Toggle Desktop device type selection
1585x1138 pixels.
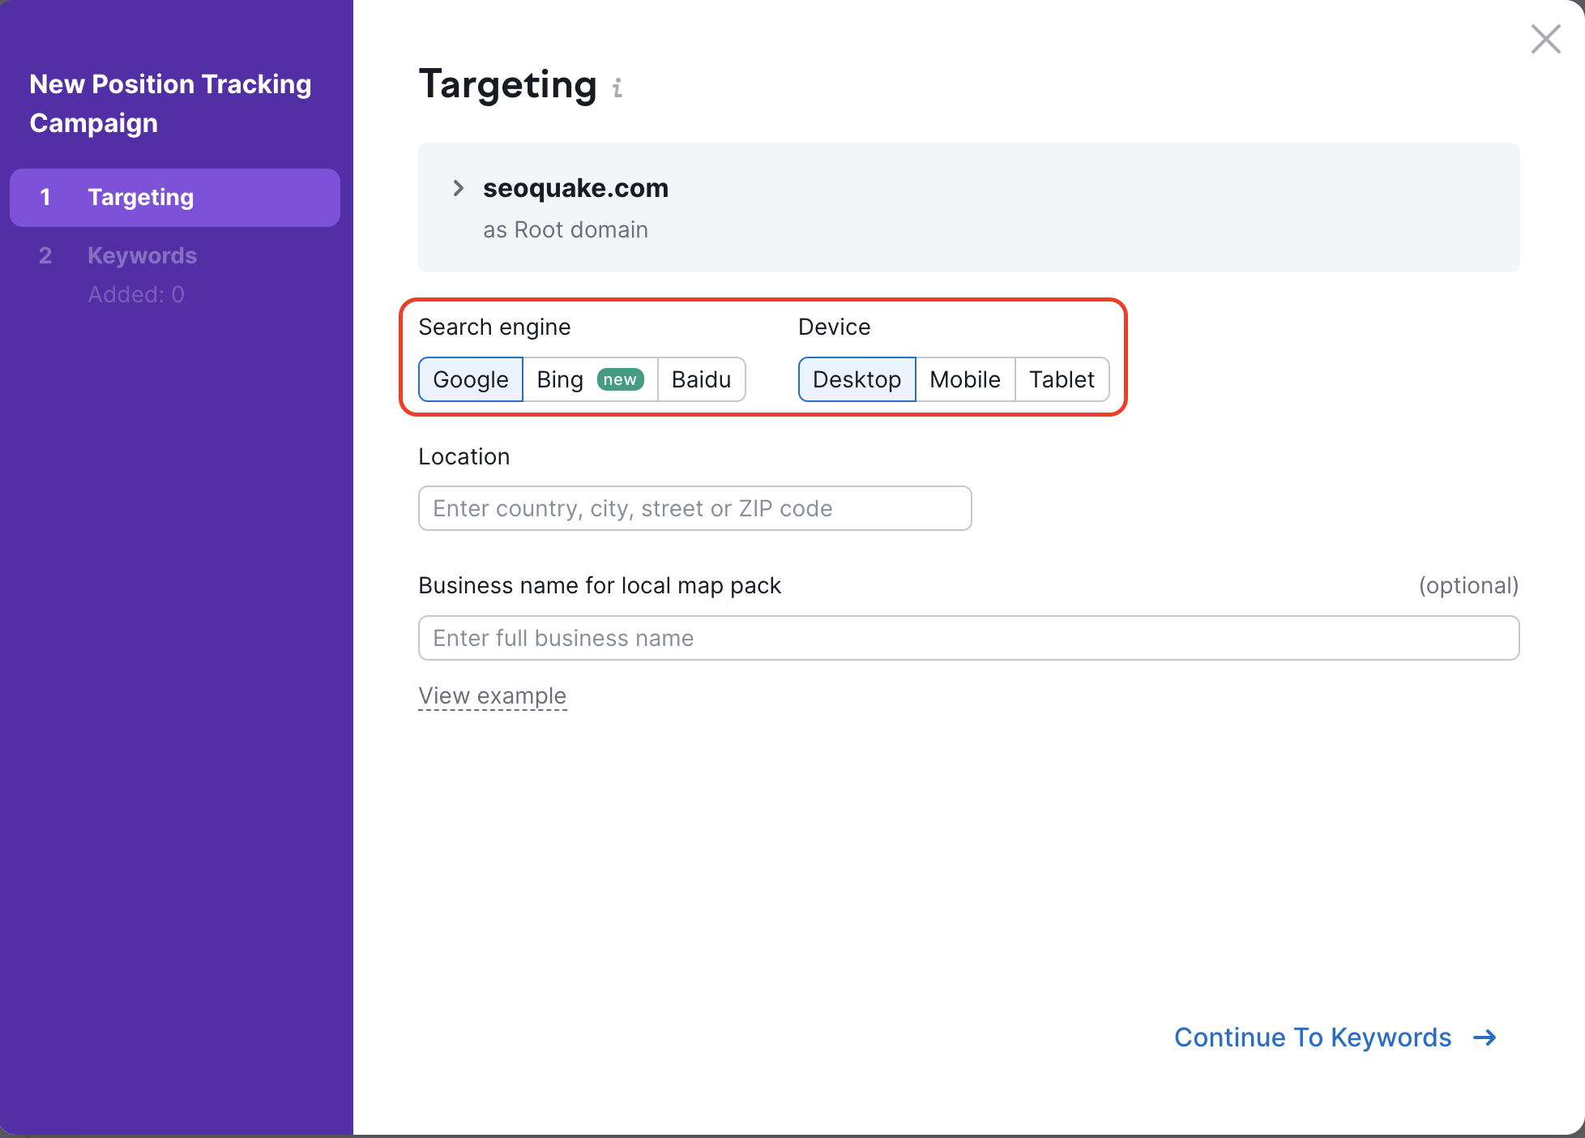(857, 379)
